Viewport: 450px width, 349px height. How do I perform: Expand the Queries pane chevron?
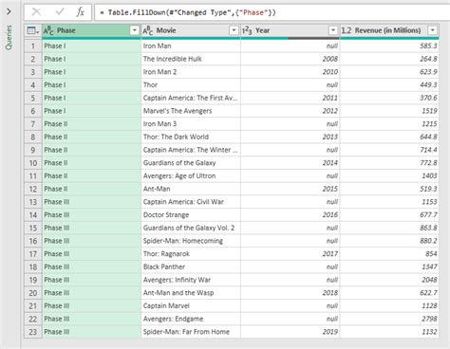click(9, 11)
